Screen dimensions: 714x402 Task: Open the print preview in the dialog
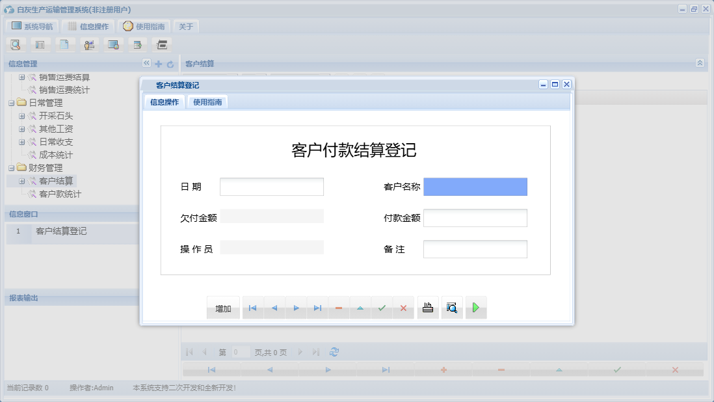452,307
